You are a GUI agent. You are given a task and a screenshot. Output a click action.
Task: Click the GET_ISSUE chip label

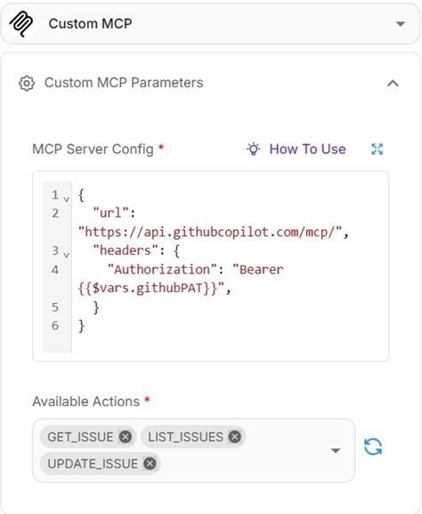[x=80, y=436]
